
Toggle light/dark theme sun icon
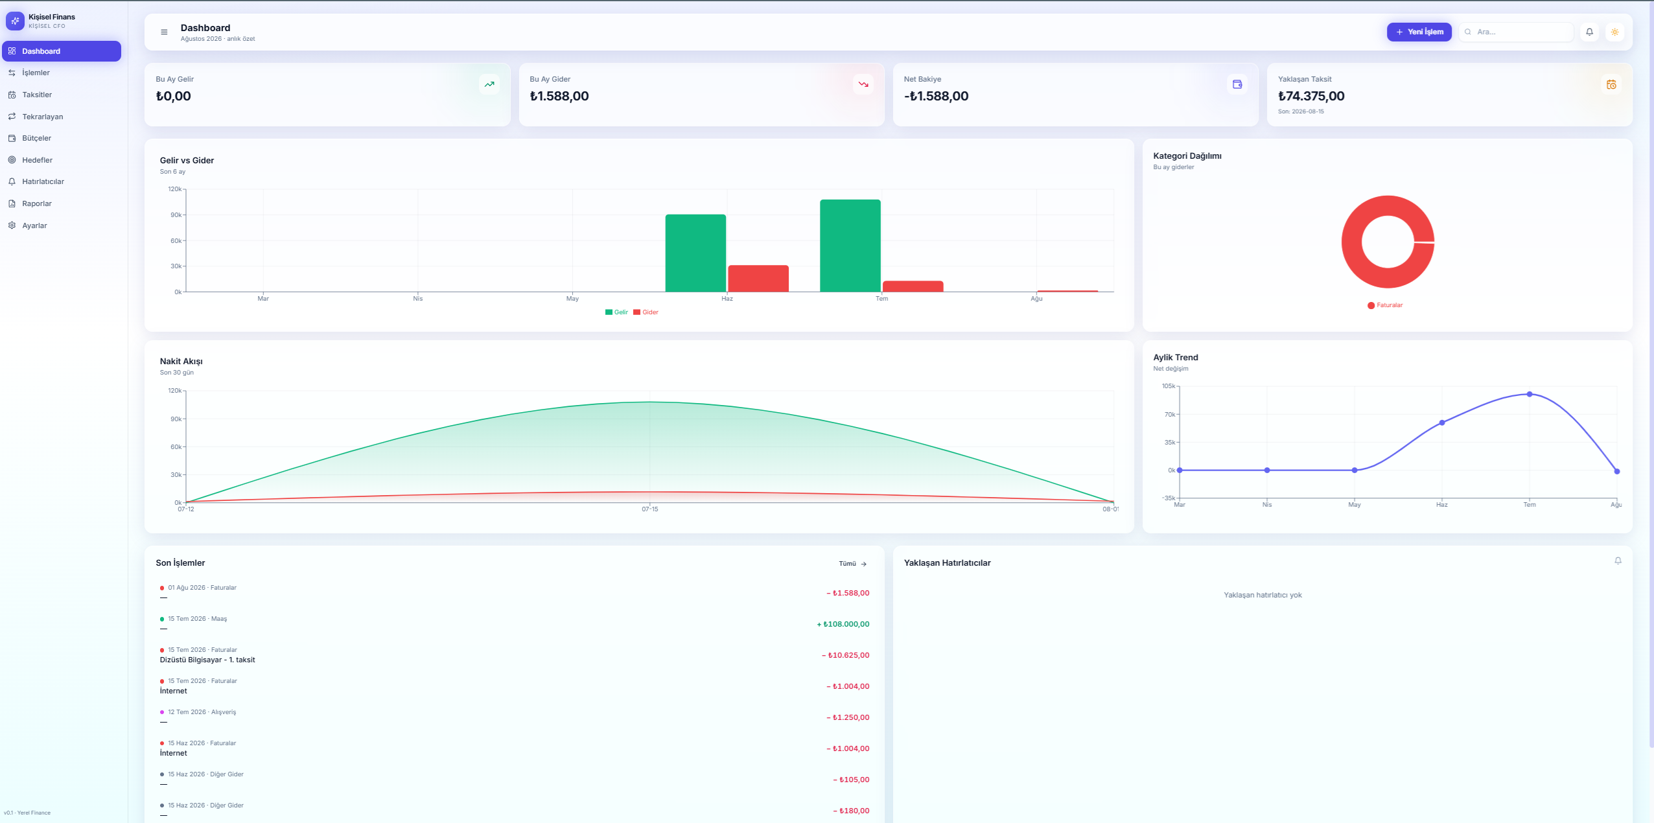click(1614, 32)
